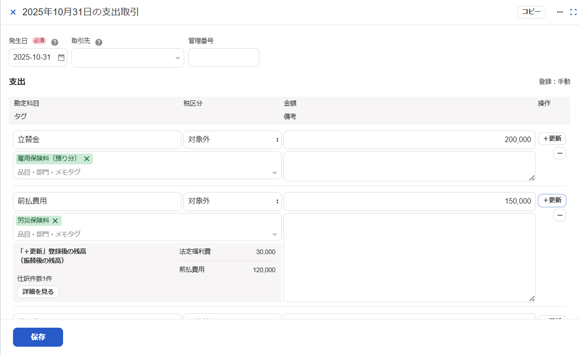Click the amount field showing 200,000
The image size is (579, 355).
(410, 139)
